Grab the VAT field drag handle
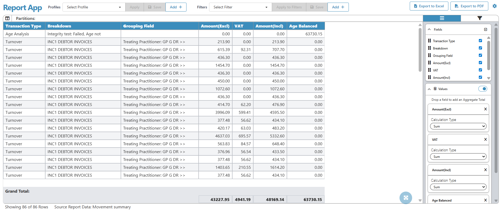The image size is (503, 212). click(x=429, y=70)
